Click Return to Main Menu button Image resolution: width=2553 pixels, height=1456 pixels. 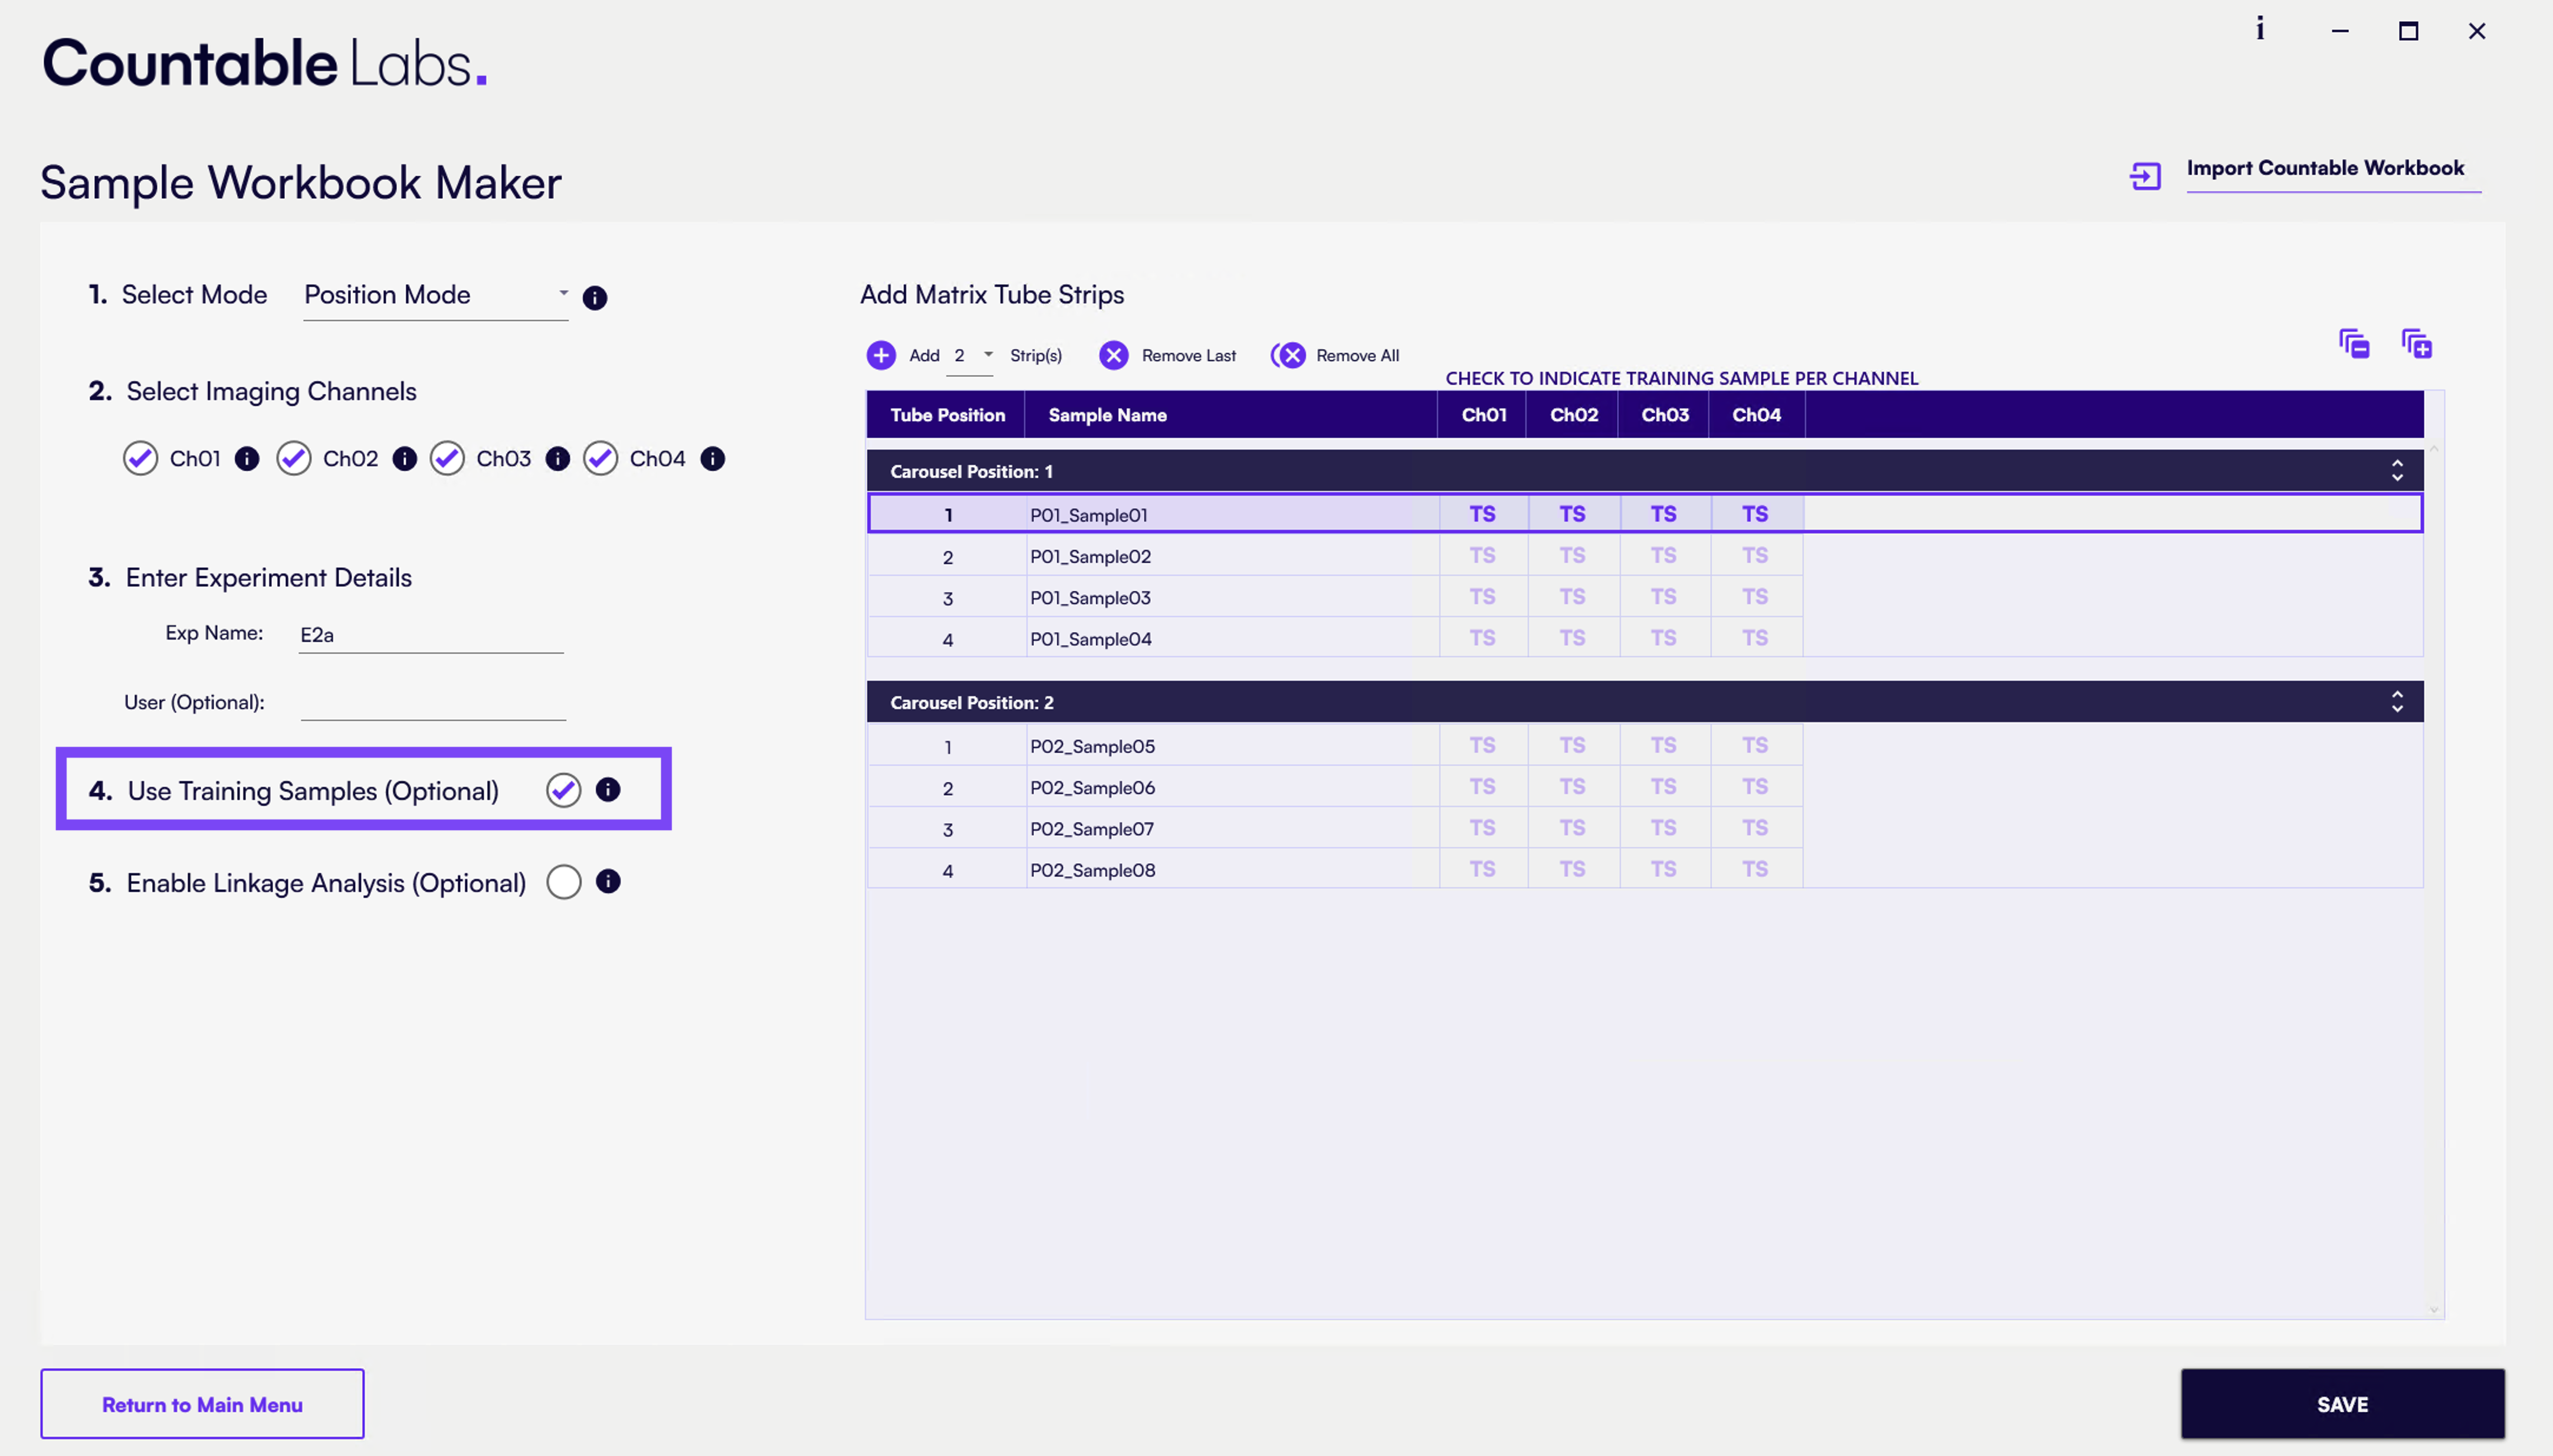[x=202, y=1404]
